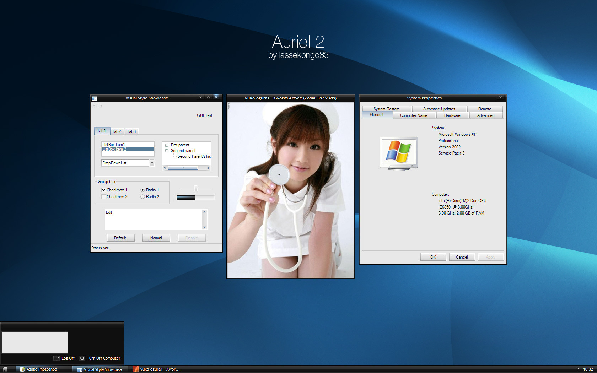Click the Turn Off Computer power icon
This screenshot has width=597, height=373.
pyautogui.click(x=82, y=358)
